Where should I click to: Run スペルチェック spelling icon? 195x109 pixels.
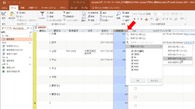(x=101, y=16)
